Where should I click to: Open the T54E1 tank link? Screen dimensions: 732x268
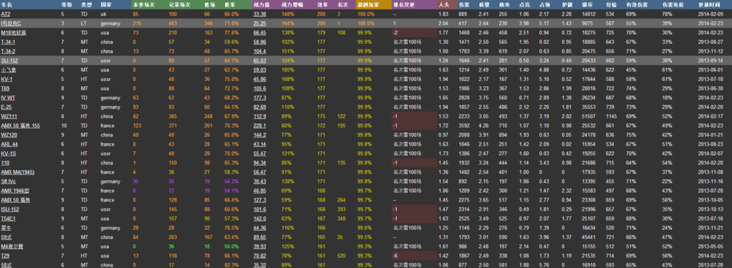click(x=9, y=218)
